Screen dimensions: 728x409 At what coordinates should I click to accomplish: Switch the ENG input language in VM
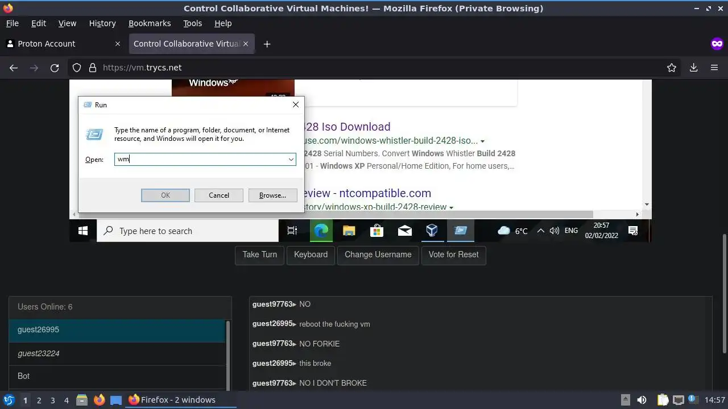pos(571,231)
